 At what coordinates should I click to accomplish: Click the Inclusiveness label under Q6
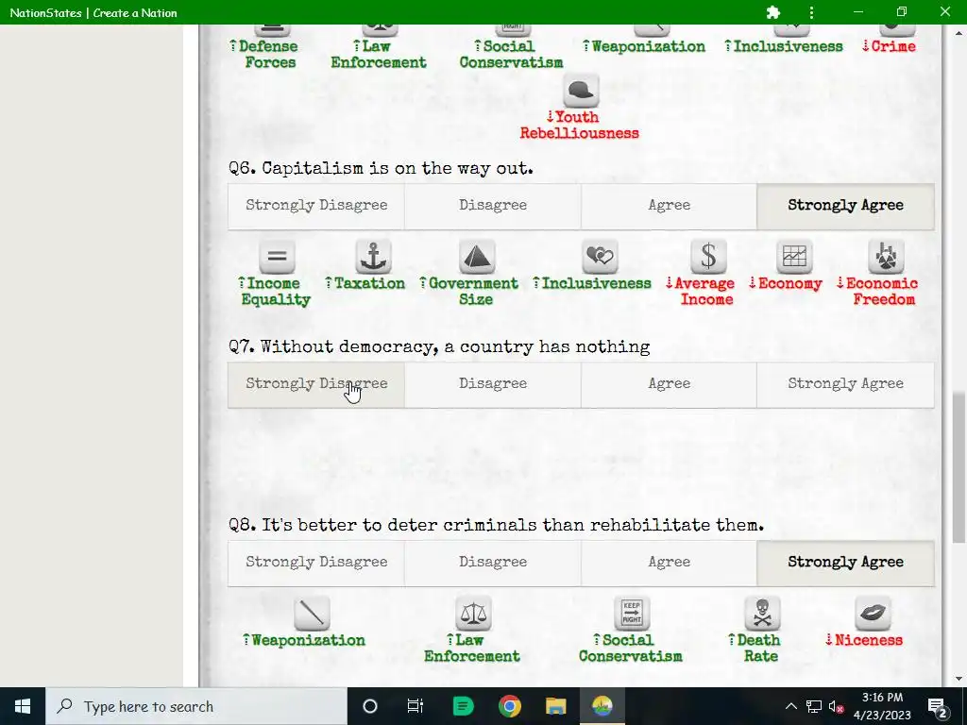tap(592, 283)
